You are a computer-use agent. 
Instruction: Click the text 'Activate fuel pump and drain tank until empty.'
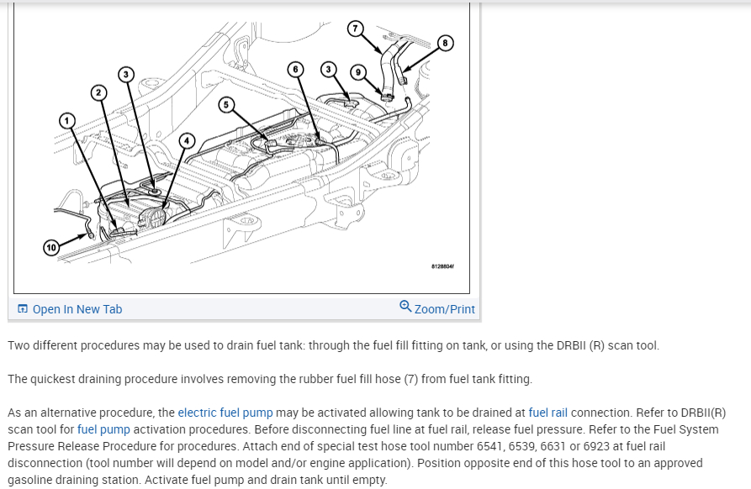266,480
